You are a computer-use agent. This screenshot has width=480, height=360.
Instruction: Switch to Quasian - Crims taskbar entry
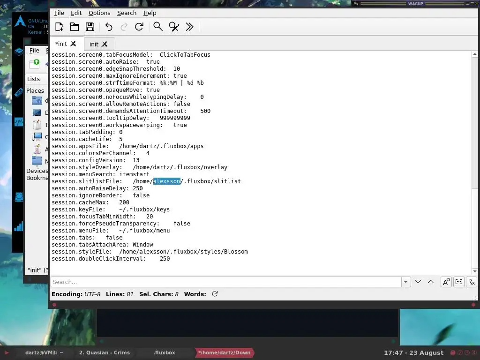coord(105,352)
